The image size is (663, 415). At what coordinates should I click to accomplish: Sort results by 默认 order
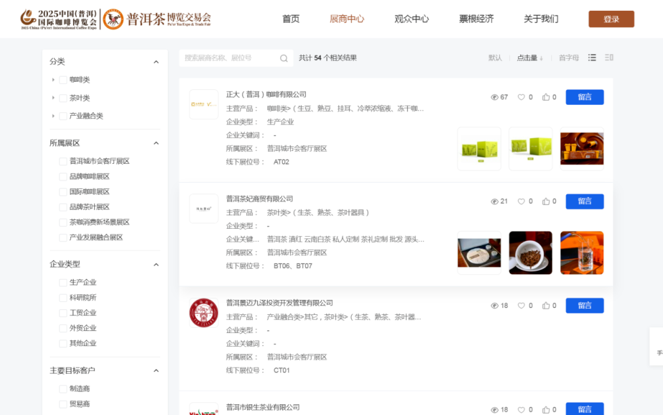pyautogui.click(x=495, y=58)
